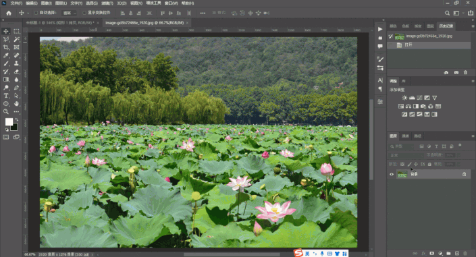
Task: Add a Levels adjustment
Action: tap(412, 98)
